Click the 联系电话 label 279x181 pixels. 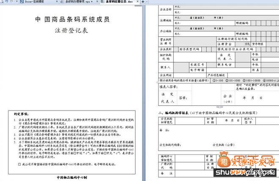(x=224, y=65)
